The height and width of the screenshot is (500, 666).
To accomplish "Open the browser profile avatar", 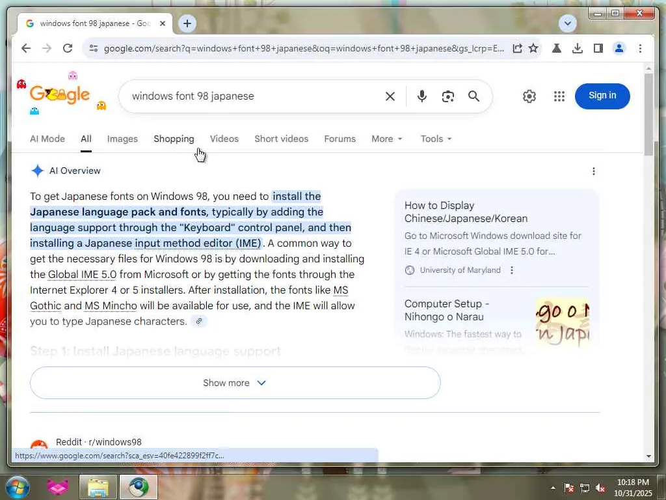I will tap(619, 48).
